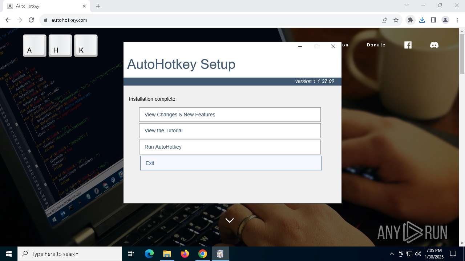Viewport: 465px width, 261px height.
Task: Bookmark this page with star icon
Action: [x=396, y=20]
